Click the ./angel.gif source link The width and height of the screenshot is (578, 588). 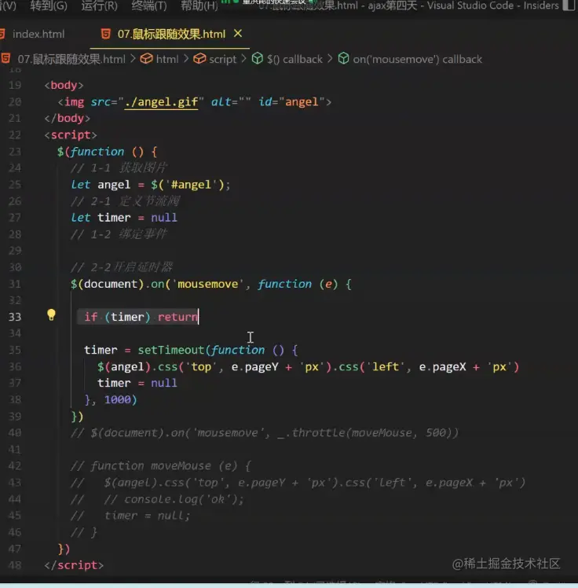(x=162, y=102)
